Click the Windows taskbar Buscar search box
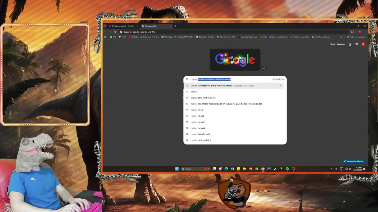Screen dimensions: 378x212 [196, 169]
